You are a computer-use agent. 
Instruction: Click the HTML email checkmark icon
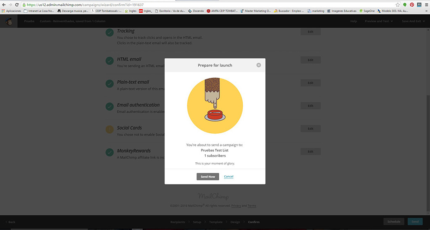(110, 61)
